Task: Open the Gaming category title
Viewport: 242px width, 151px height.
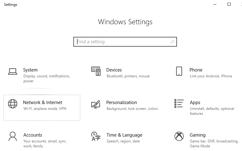Action: coord(197,135)
